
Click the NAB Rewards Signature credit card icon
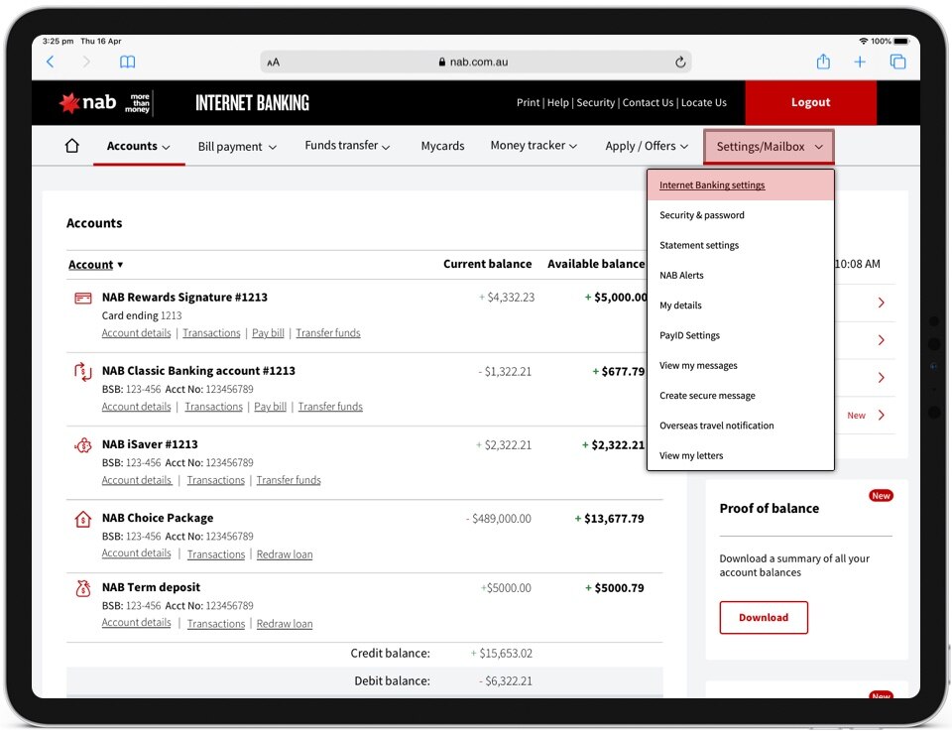tap(83, 298)
